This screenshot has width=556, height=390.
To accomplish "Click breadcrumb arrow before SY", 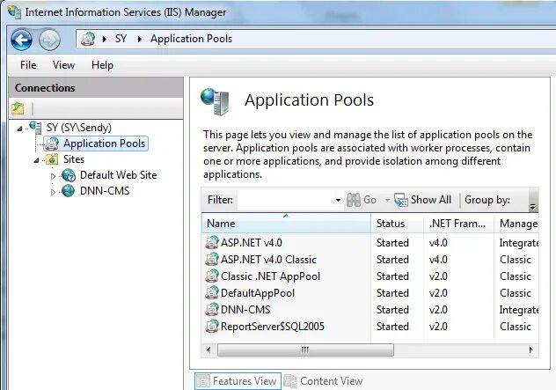I will click(104, 39).
